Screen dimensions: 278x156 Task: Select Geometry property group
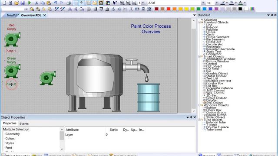(13, 134)
